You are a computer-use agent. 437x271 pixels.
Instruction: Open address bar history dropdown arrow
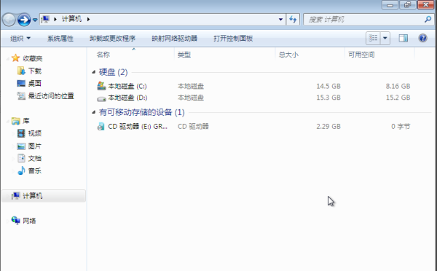pyautogui.click(x=280, y=19)
